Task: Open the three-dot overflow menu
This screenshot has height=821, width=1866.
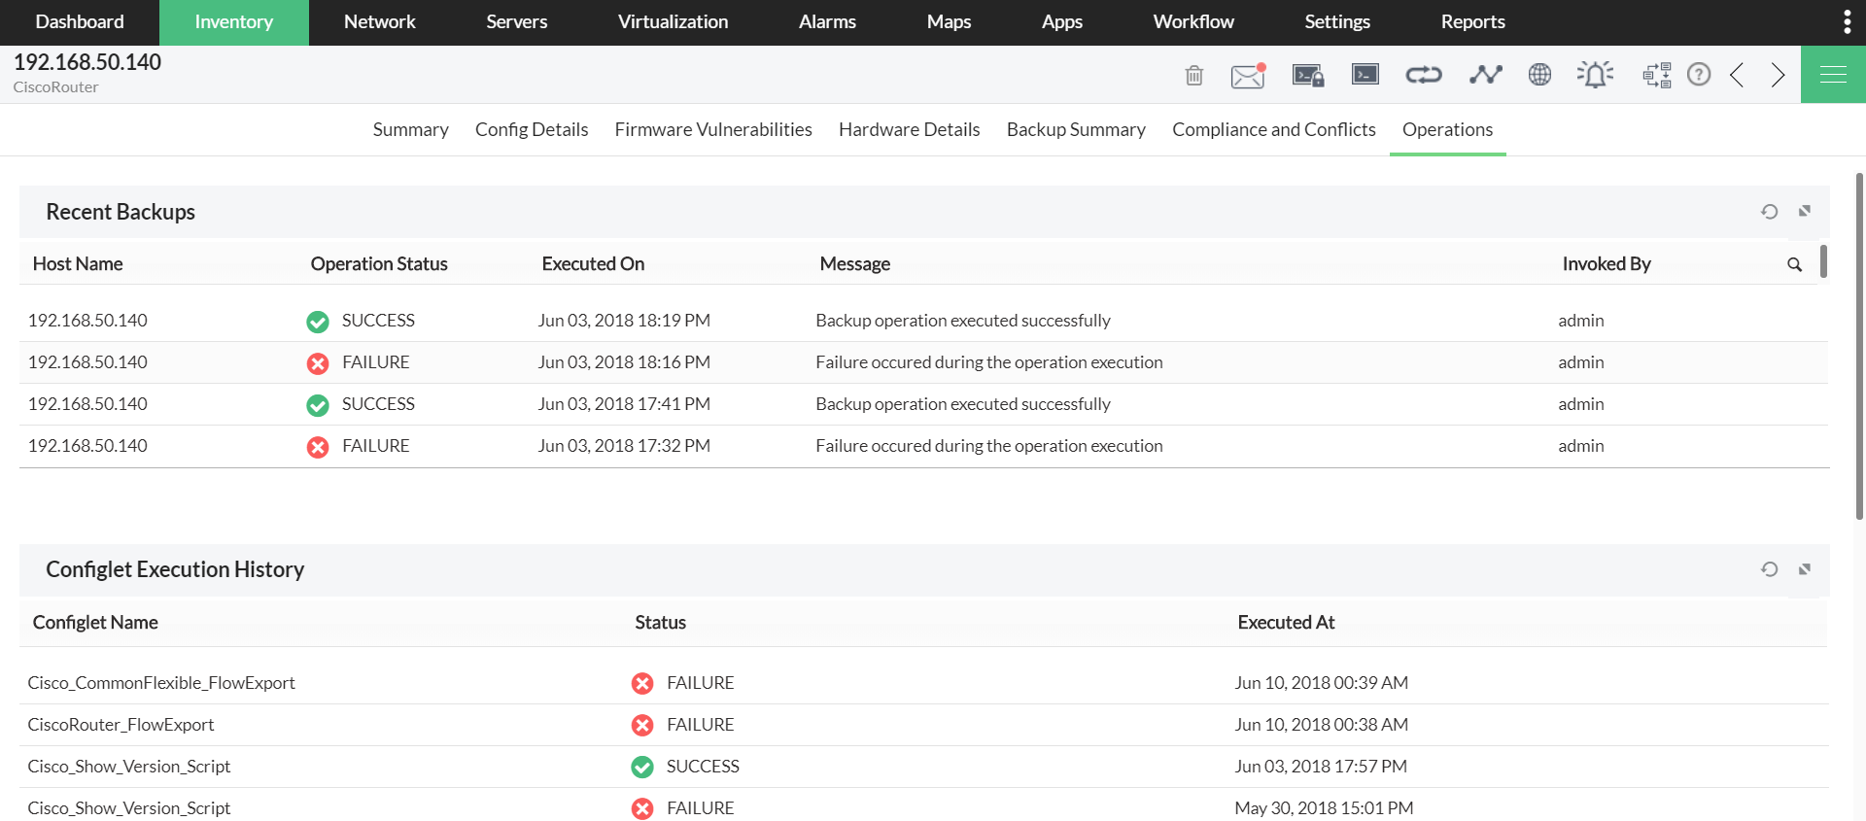Action: [1847, 21]
